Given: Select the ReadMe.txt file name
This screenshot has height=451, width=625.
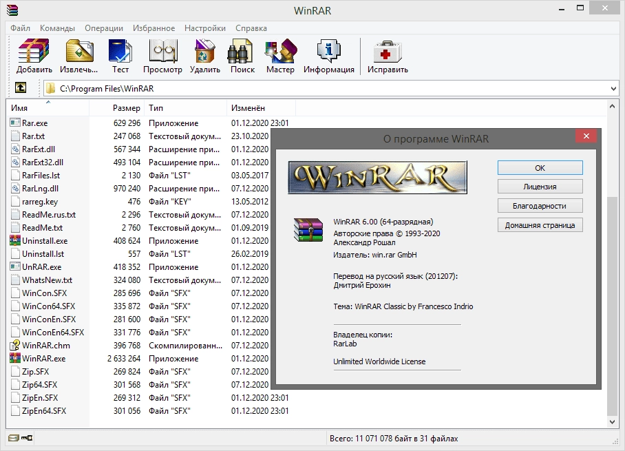Looking at the screenshot, I should 42,228.
